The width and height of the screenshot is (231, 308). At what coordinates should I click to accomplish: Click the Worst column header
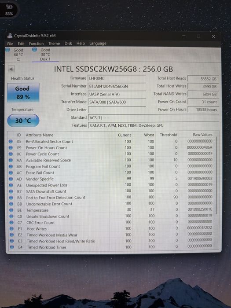[149, 135]
